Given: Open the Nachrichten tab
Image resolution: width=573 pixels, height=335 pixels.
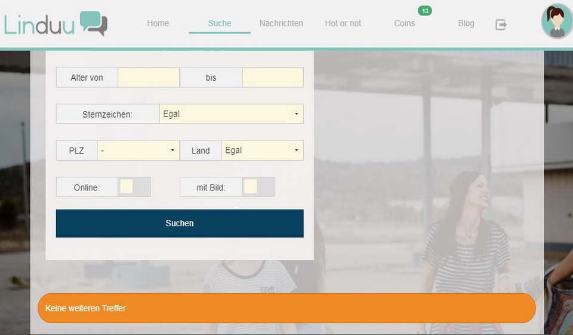Looking at the screenshot, I should (x=281, y=23).
